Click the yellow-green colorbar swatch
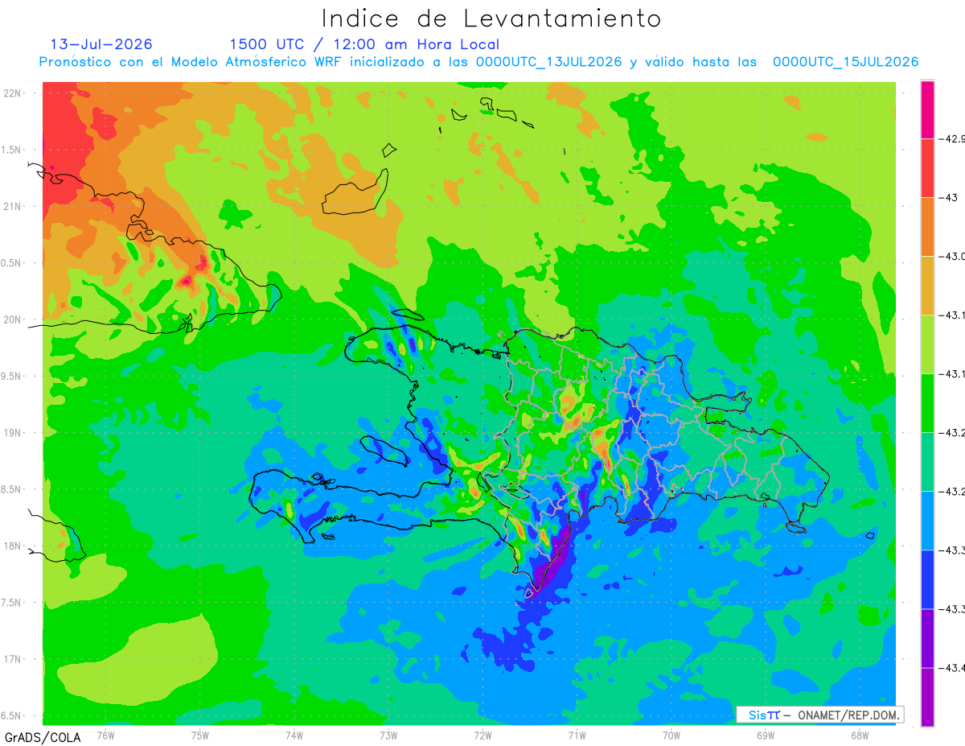The height and width of the screenshot is (746, 965). (927, 344)
